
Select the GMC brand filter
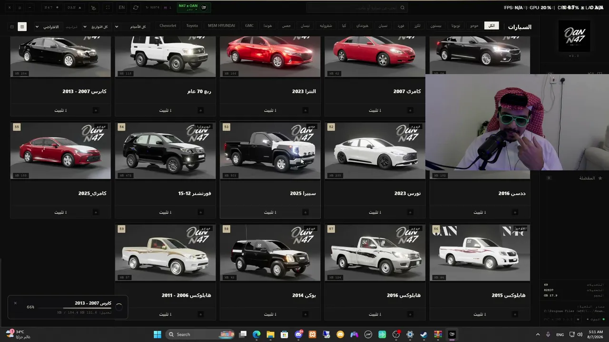pos(249,26)
